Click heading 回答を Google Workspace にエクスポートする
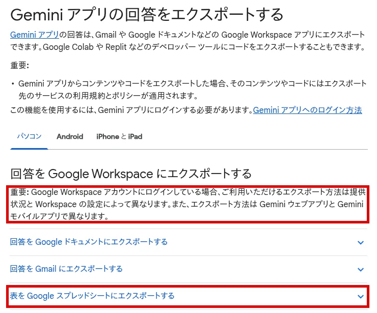This screenshot has height=313, width=377. pos(131,174)
